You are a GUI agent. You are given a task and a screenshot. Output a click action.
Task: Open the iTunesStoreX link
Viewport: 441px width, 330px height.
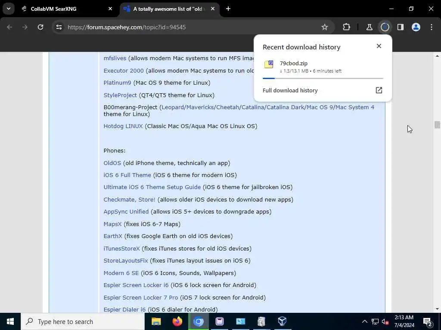[x=121, y=248]
